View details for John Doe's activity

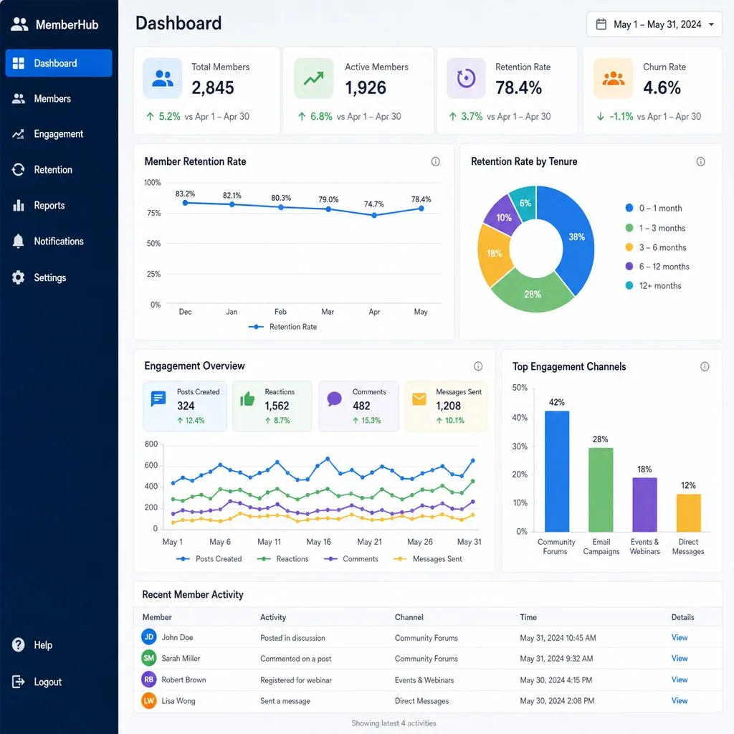(x=680, y=637)
